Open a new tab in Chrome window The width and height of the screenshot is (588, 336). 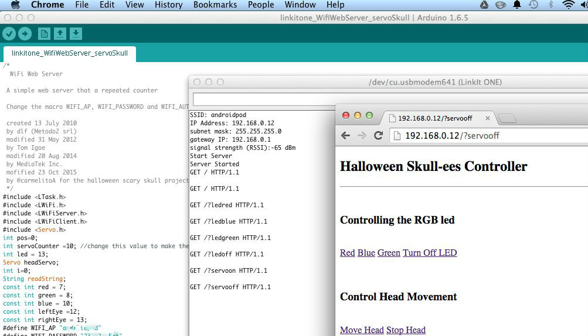507,118
